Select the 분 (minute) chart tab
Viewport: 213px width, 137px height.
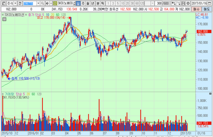pos(98,3)
